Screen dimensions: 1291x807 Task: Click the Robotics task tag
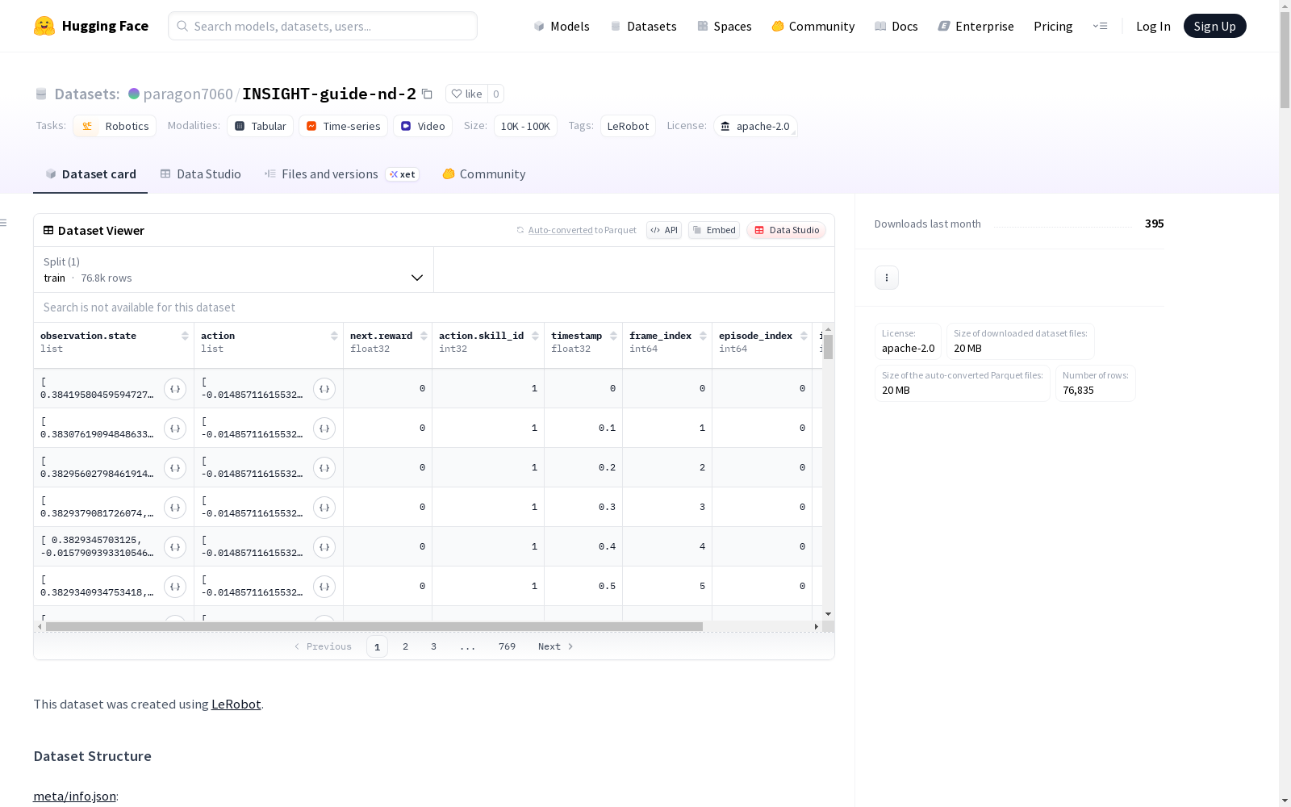pyautogui.click(x=115, y=126)
